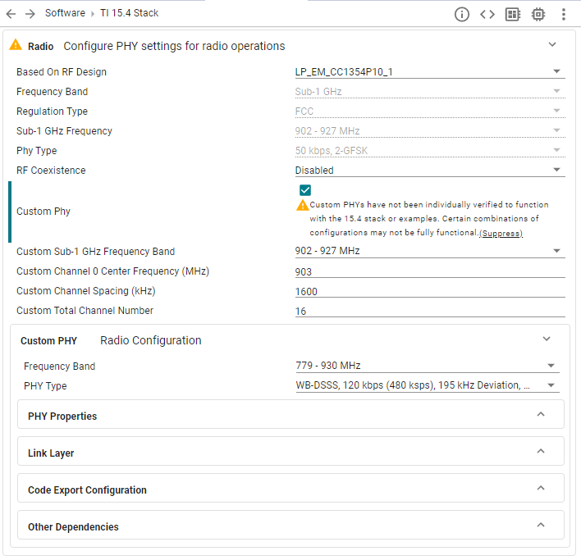
Task: Show generated code with angle brackets icon
Action: tap(487, 14)
